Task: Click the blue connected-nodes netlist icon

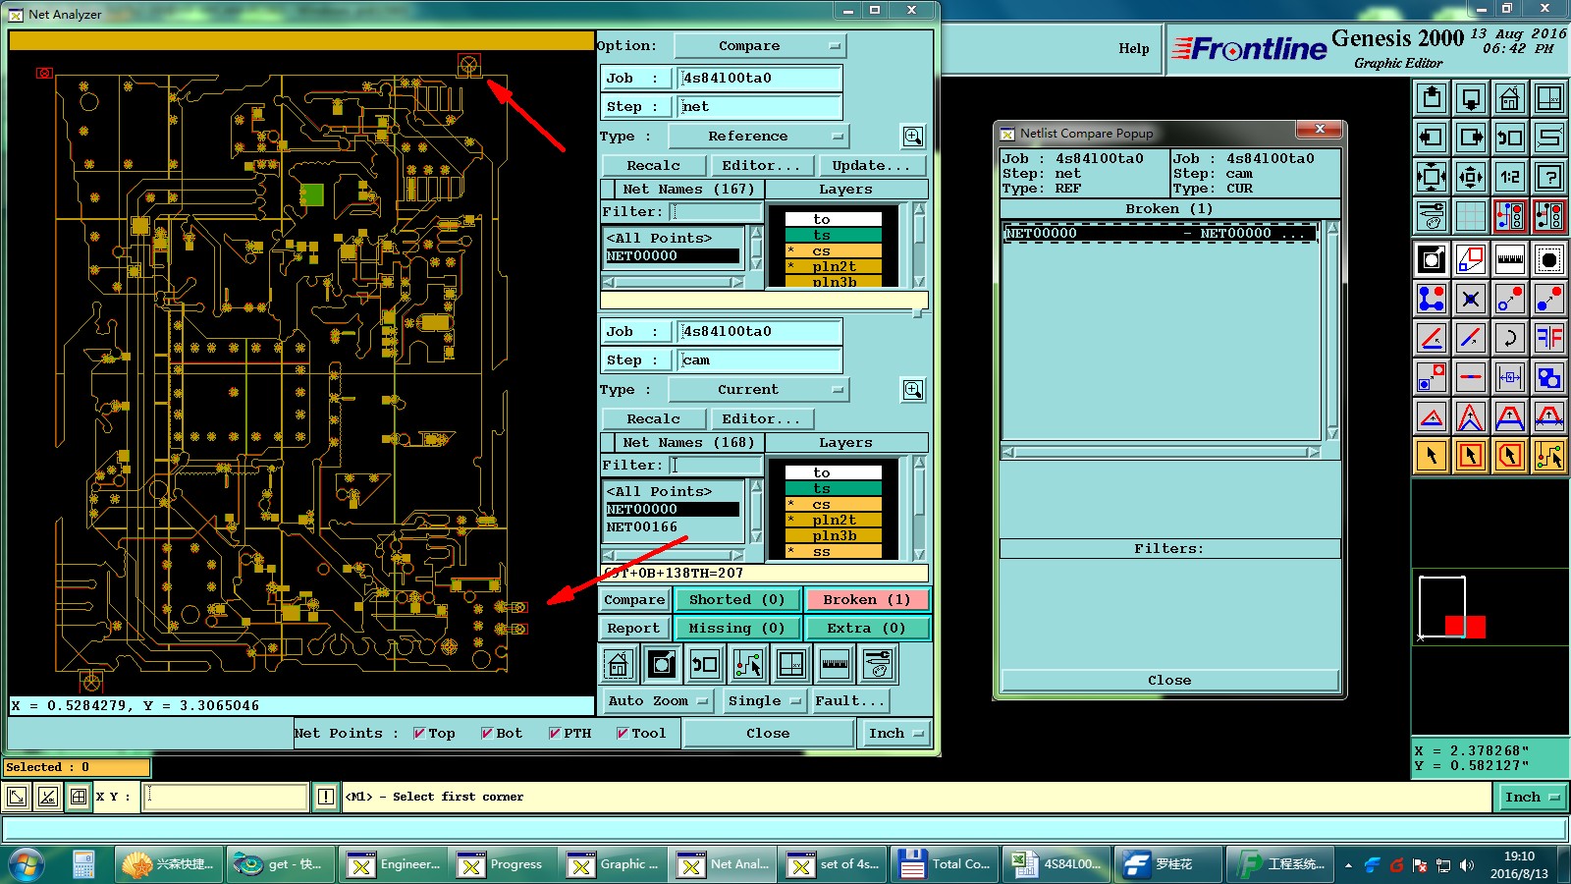Action: (x=1432, y=299)
